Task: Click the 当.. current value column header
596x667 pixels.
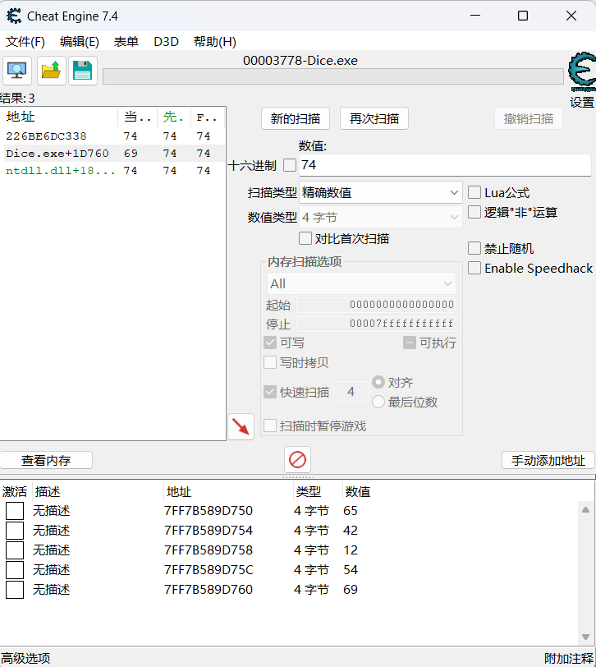Action: (x=137, y=117)
